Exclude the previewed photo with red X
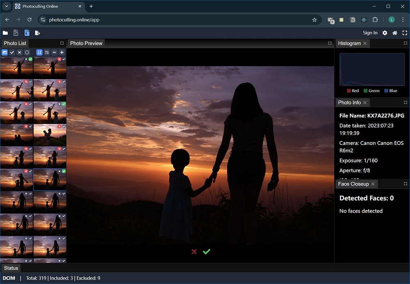Image resolution: width=410 pixels, height=284 pixels. coord(194,252)
